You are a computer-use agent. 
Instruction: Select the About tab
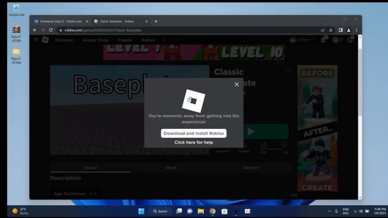pos(90,168)
